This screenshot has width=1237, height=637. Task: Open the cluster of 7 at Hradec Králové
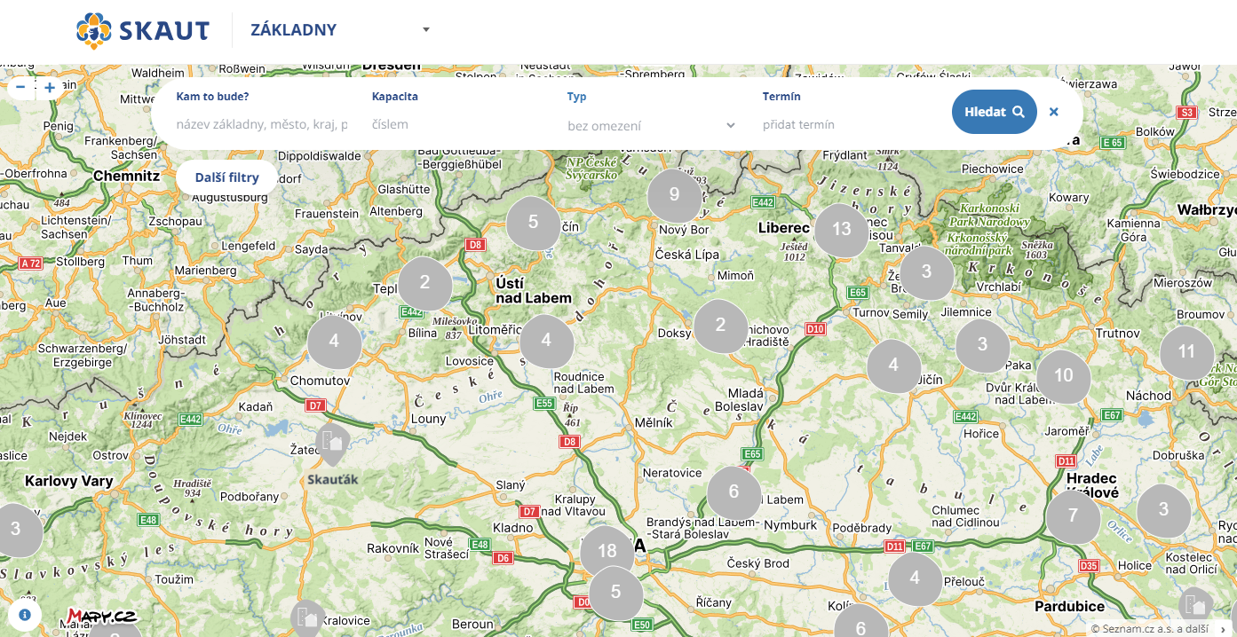point(1073,516)
